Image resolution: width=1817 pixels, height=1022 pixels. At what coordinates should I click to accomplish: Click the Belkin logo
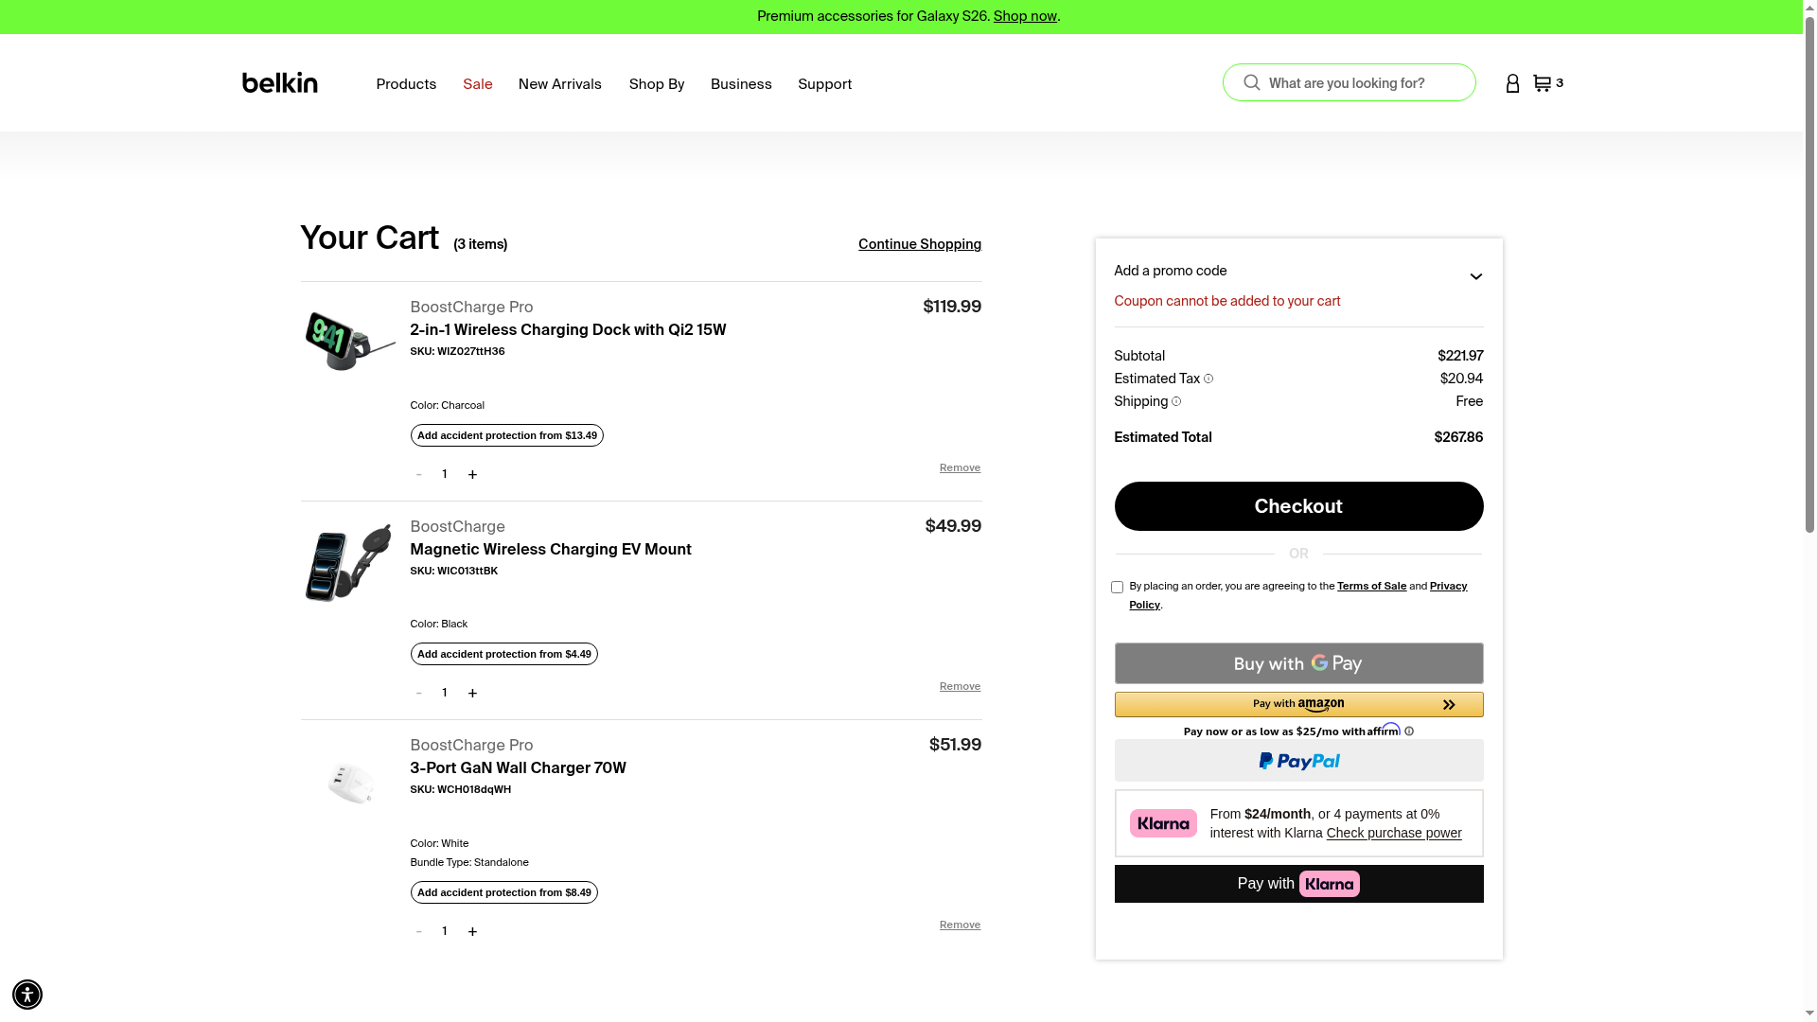pyautogui.click(x=280, y=83)
